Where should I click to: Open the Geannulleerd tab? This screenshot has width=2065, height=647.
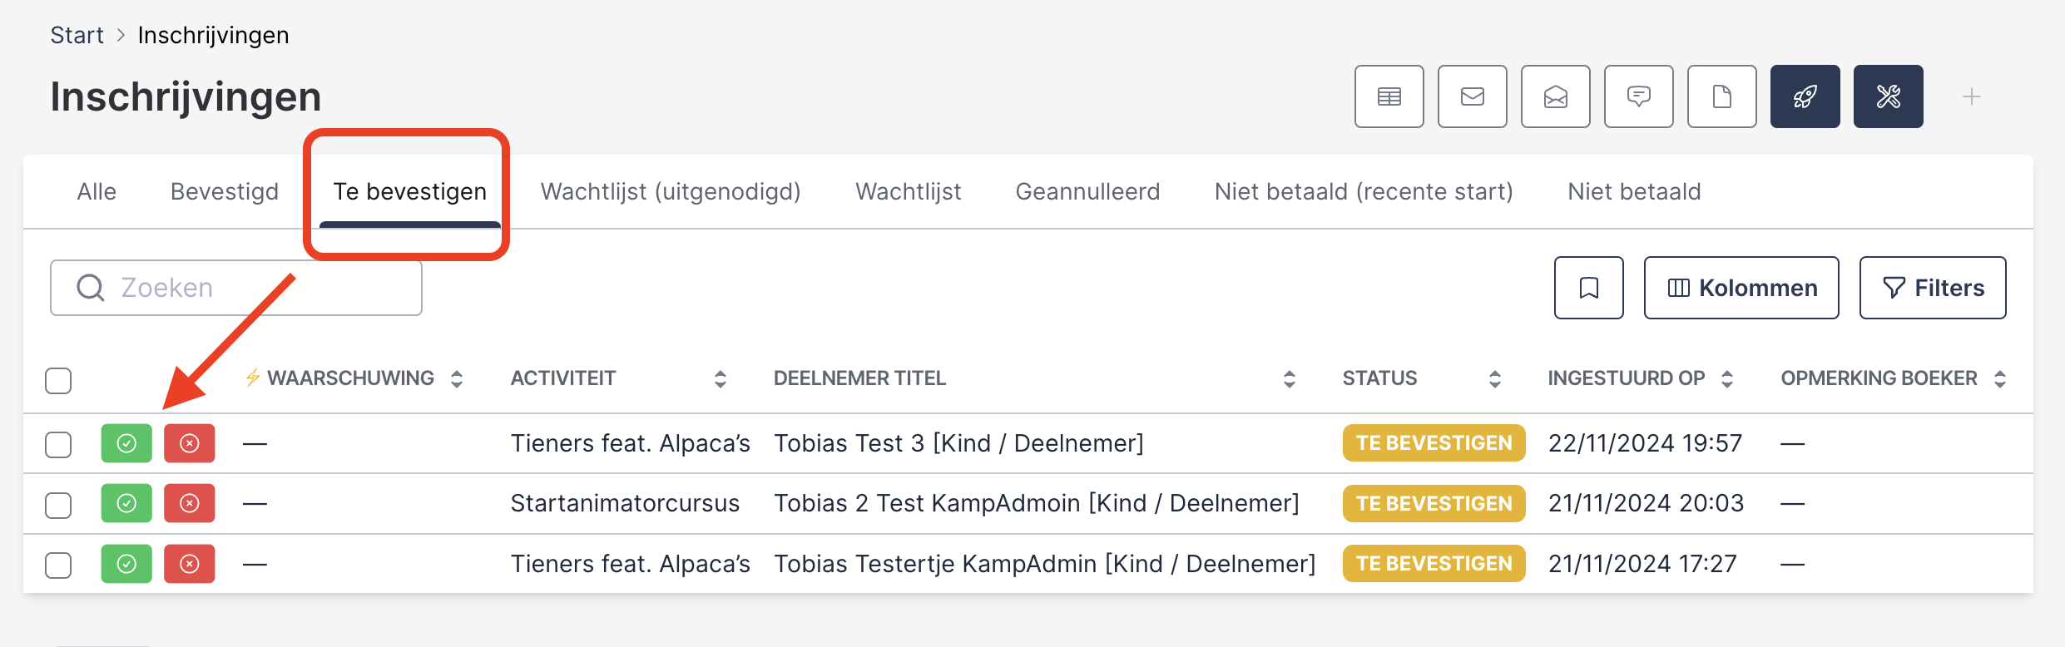point(1087,191)
